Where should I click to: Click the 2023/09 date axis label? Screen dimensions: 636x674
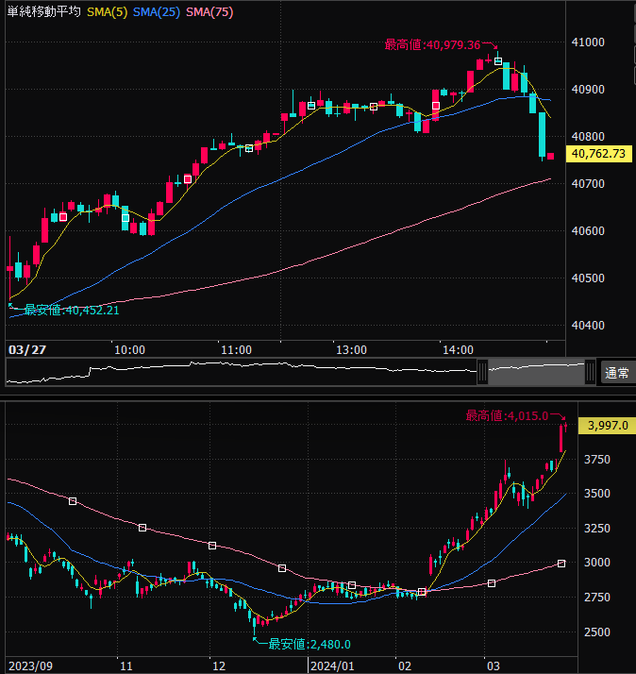point(30,666)
